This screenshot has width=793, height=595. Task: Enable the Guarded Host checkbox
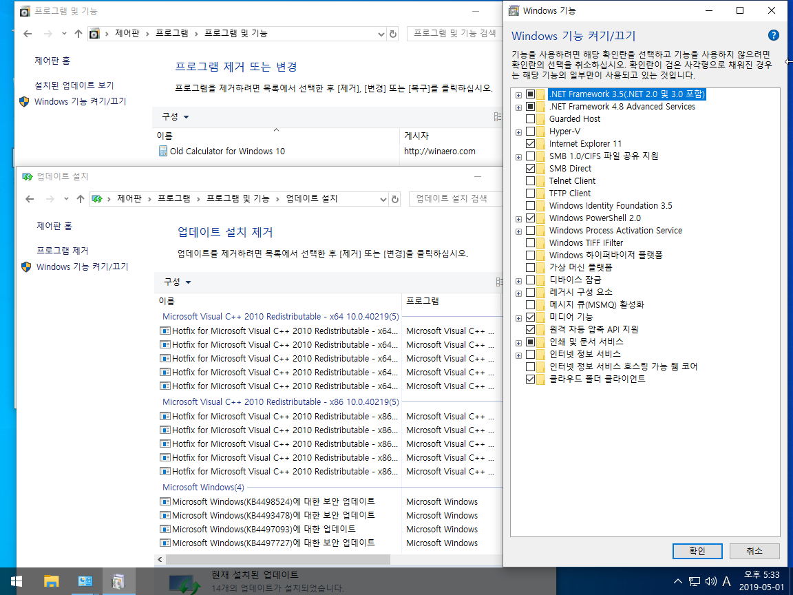(x=530, y=119)
